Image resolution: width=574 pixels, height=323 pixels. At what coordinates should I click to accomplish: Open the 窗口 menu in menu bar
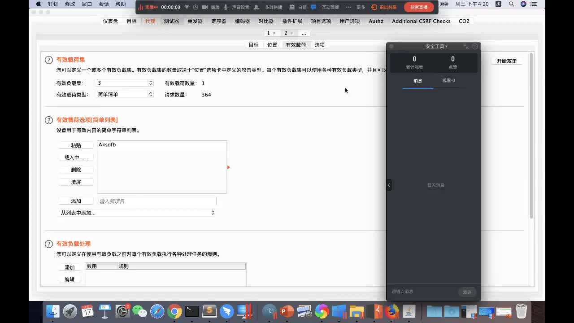tap(87, 4)
